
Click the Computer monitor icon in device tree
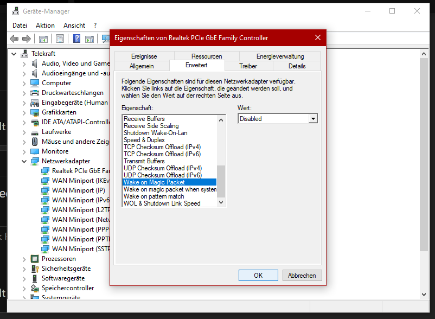coord(35,83)
